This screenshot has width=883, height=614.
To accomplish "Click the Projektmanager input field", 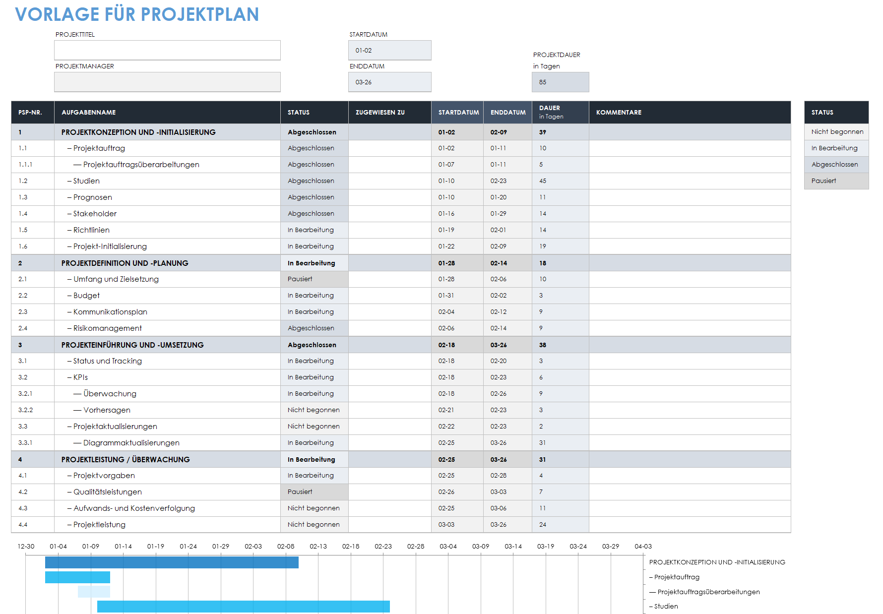I will coord(167,82).
